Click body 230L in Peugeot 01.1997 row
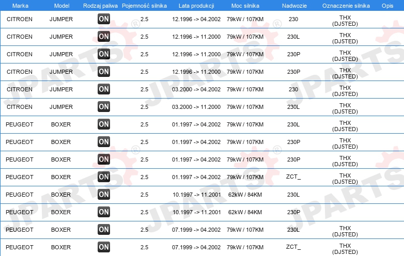Image resolution: width=404 pixels, height=256 pixels. click(293, 124)
